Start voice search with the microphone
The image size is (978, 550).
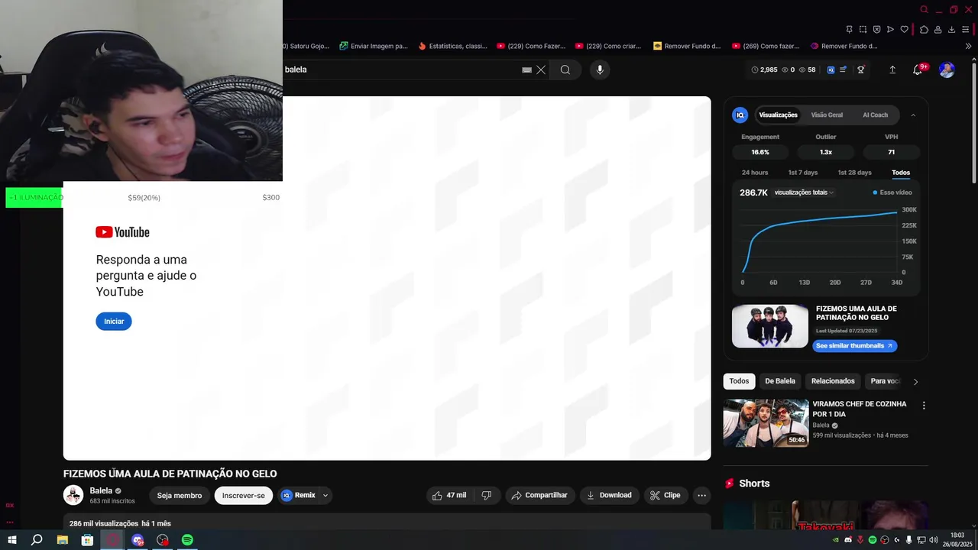tap(600, 70)
